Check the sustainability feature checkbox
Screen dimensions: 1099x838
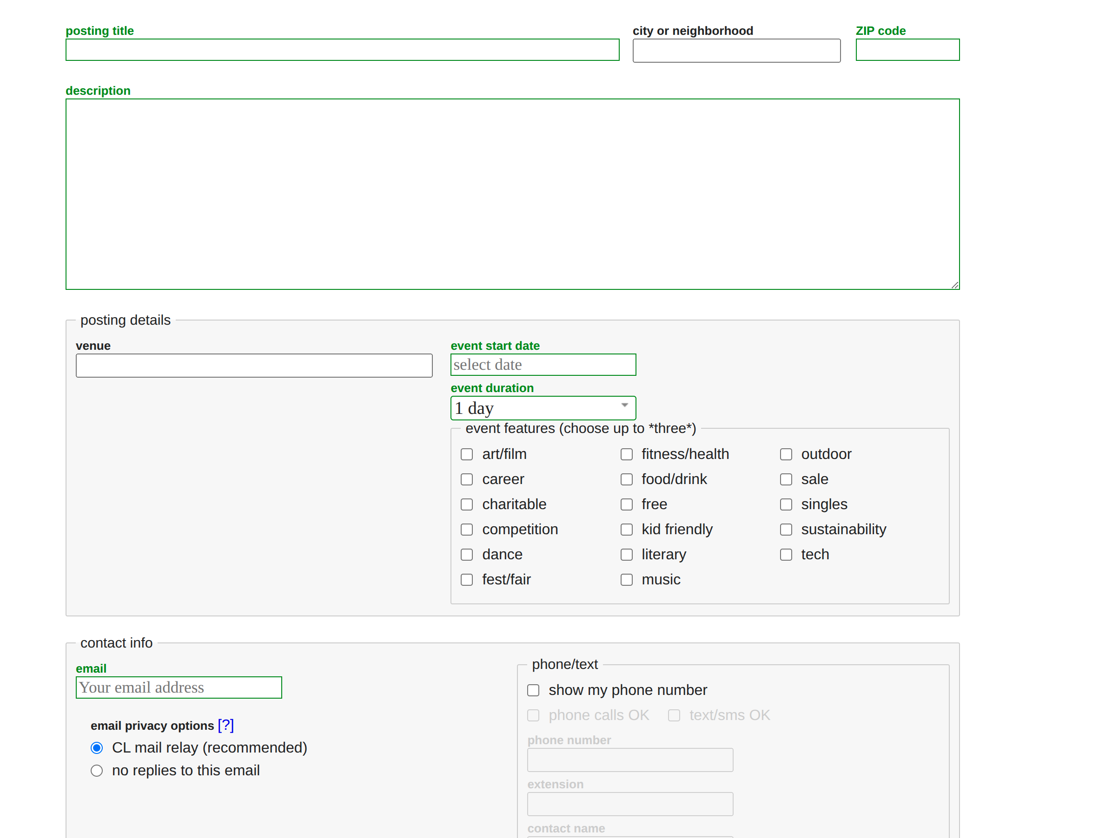[786, 529]
